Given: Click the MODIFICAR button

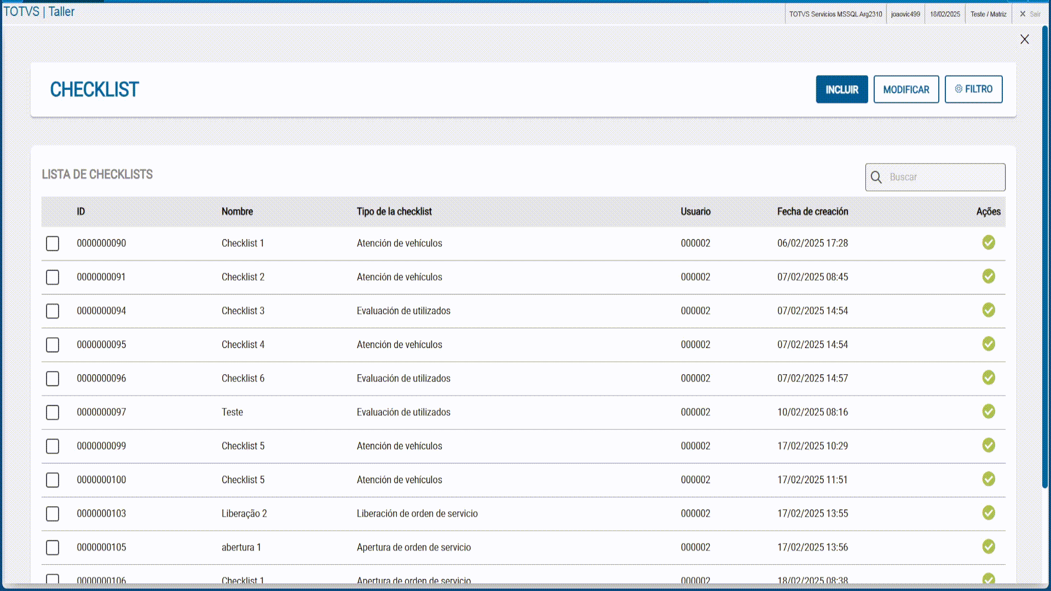Looking at the screenshot, I should 906,89.
